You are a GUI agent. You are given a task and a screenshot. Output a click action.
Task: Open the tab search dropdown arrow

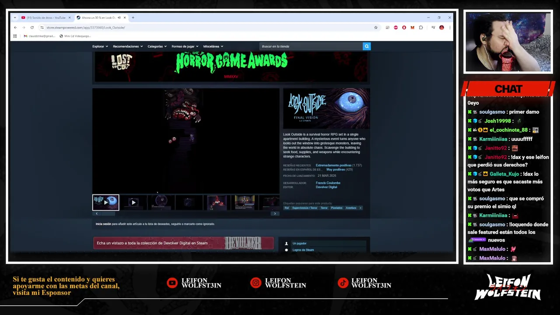(x=15, y=17)
